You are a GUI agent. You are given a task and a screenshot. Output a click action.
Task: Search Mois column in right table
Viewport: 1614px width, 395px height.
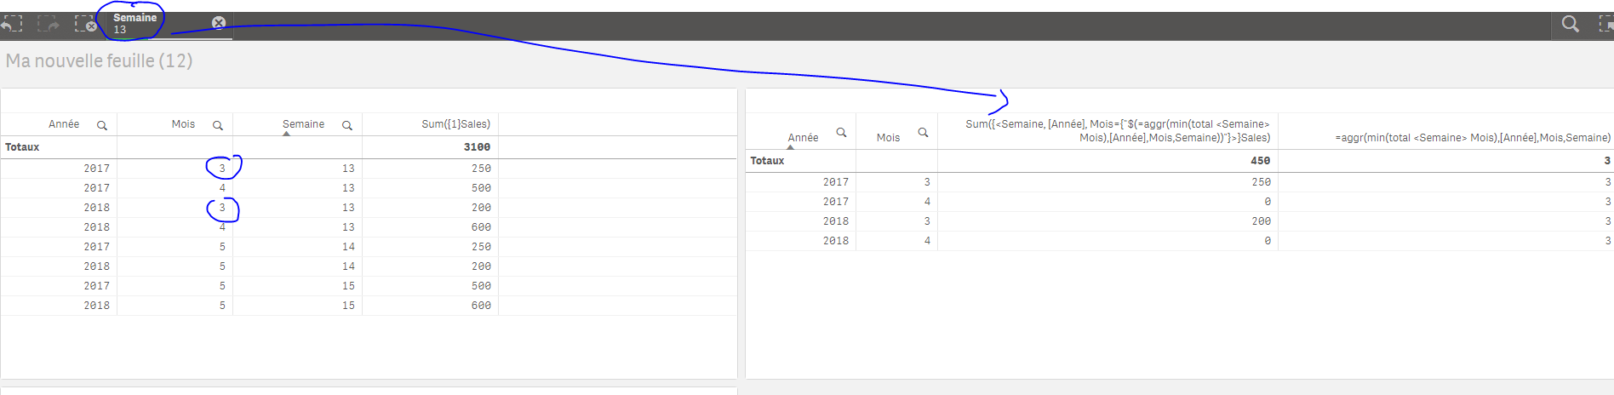click(x=923, y=132)
